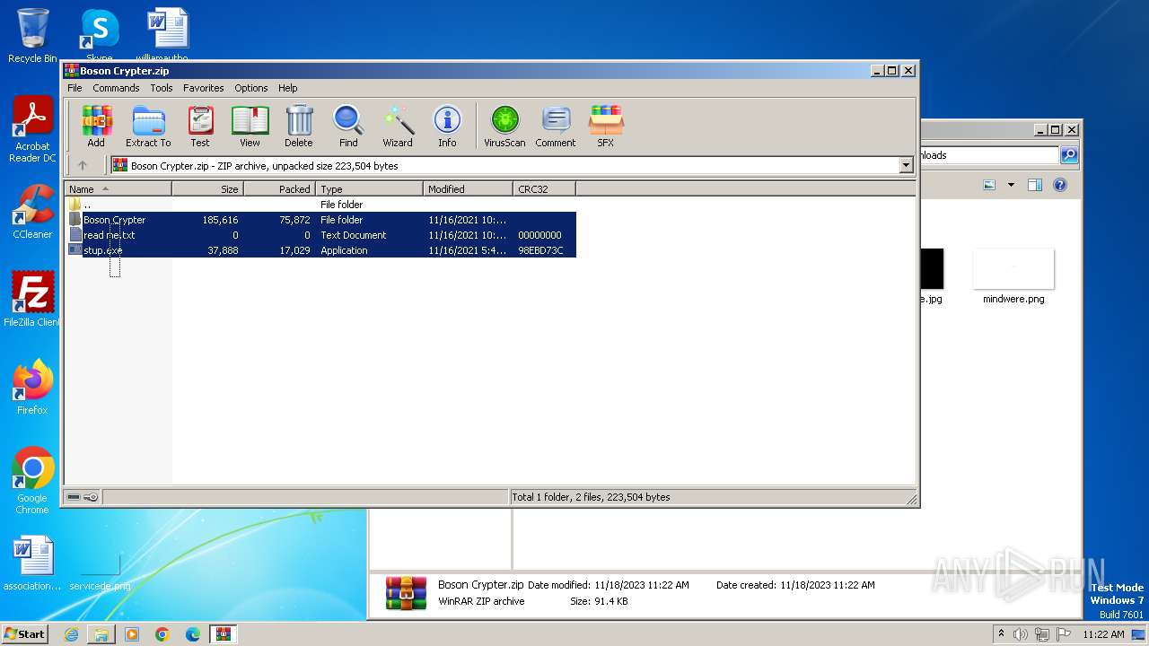Click the Start button
The height and width of the screenshot is (646, 1149).
click(25, 633)
